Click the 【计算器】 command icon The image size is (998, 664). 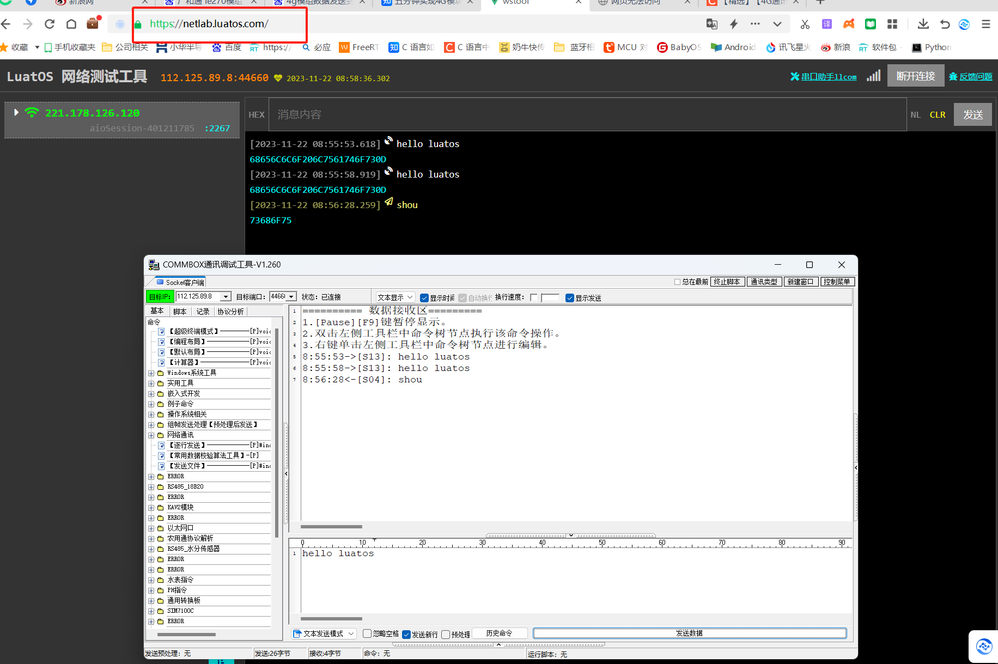pos(161,362)
